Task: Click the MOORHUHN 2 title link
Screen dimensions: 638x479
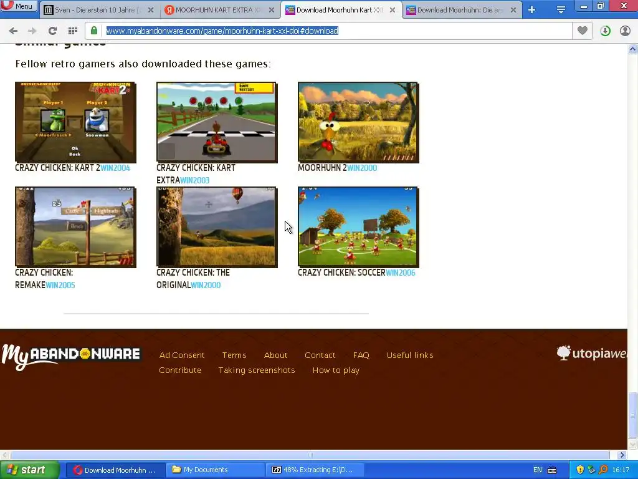Action: click(322, 168)
